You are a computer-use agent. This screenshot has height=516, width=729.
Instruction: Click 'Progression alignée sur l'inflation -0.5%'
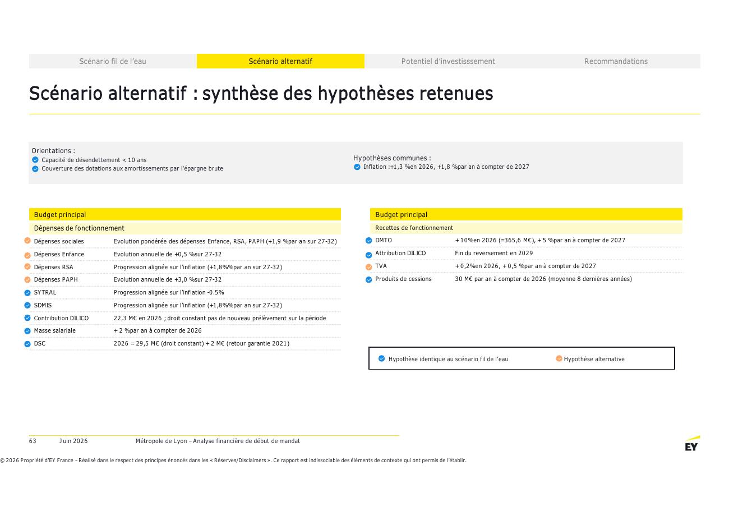point(169,292)
